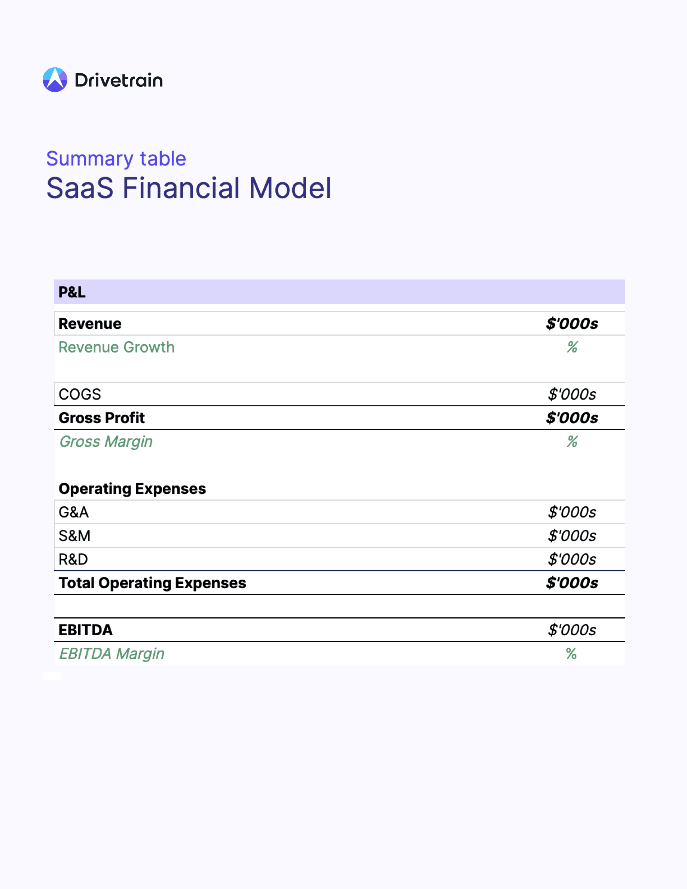Select the EBITDA Margin label
The image size is (687, 889).
tap(112, 654)
